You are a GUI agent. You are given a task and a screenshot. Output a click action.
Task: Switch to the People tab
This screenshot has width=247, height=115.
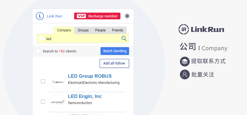tap(100, 30)
